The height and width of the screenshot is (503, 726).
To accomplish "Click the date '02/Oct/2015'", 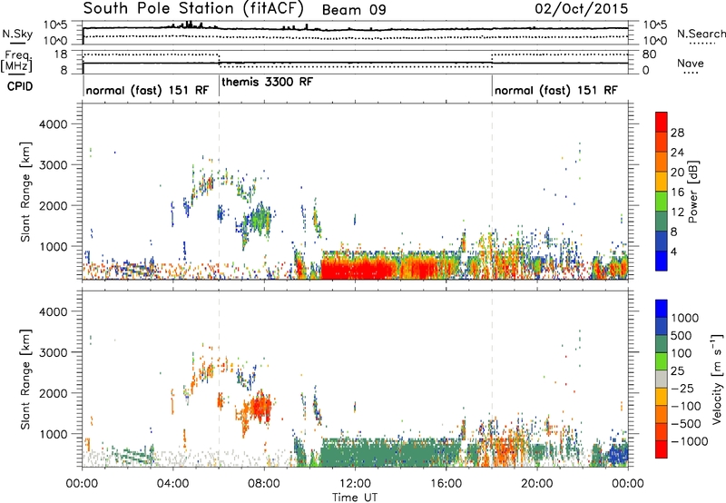I will (582, 9).
